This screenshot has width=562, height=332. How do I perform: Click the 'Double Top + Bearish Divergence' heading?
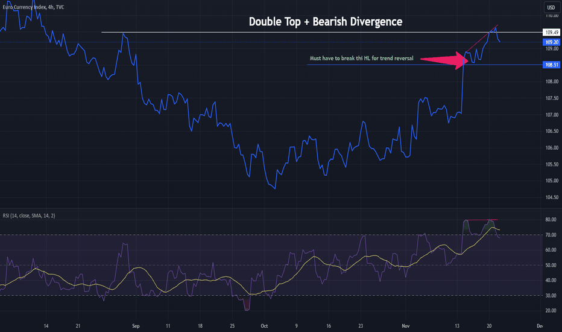(x=326, y=22)
